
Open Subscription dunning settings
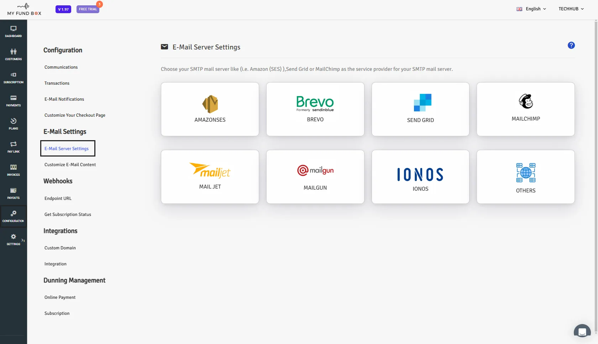pos(57,313)
